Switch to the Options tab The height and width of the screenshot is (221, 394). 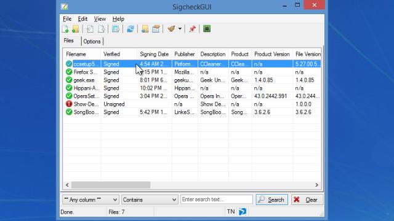click(x=92, y=42)
